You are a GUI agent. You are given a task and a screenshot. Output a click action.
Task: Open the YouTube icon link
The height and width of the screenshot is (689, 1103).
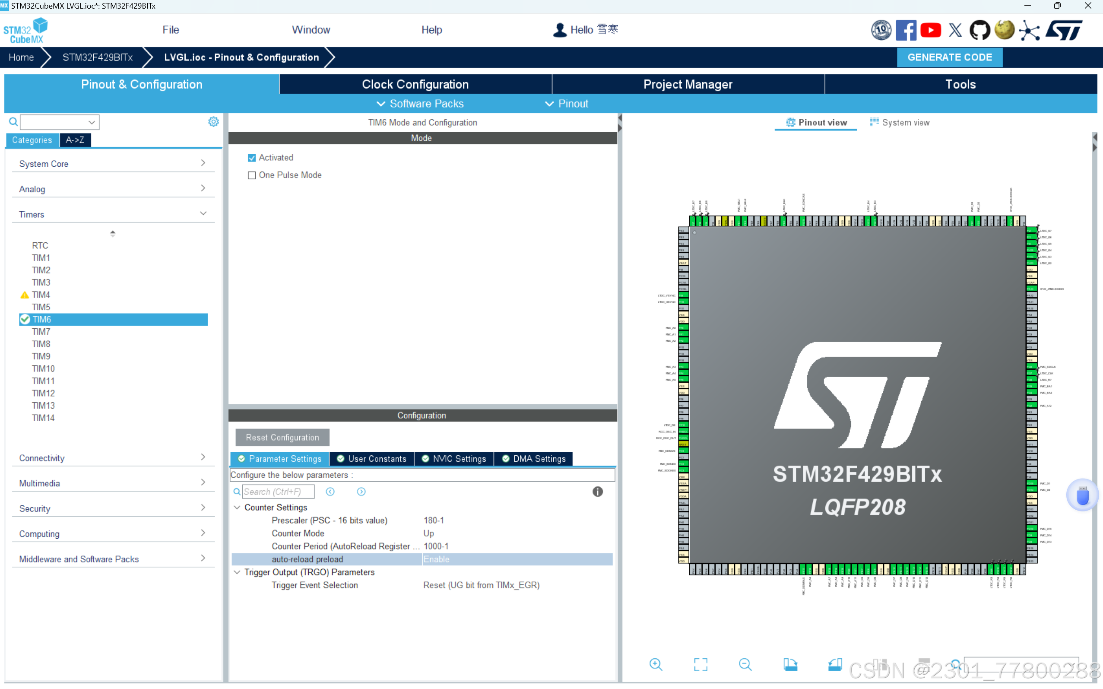tap(930, 30)
